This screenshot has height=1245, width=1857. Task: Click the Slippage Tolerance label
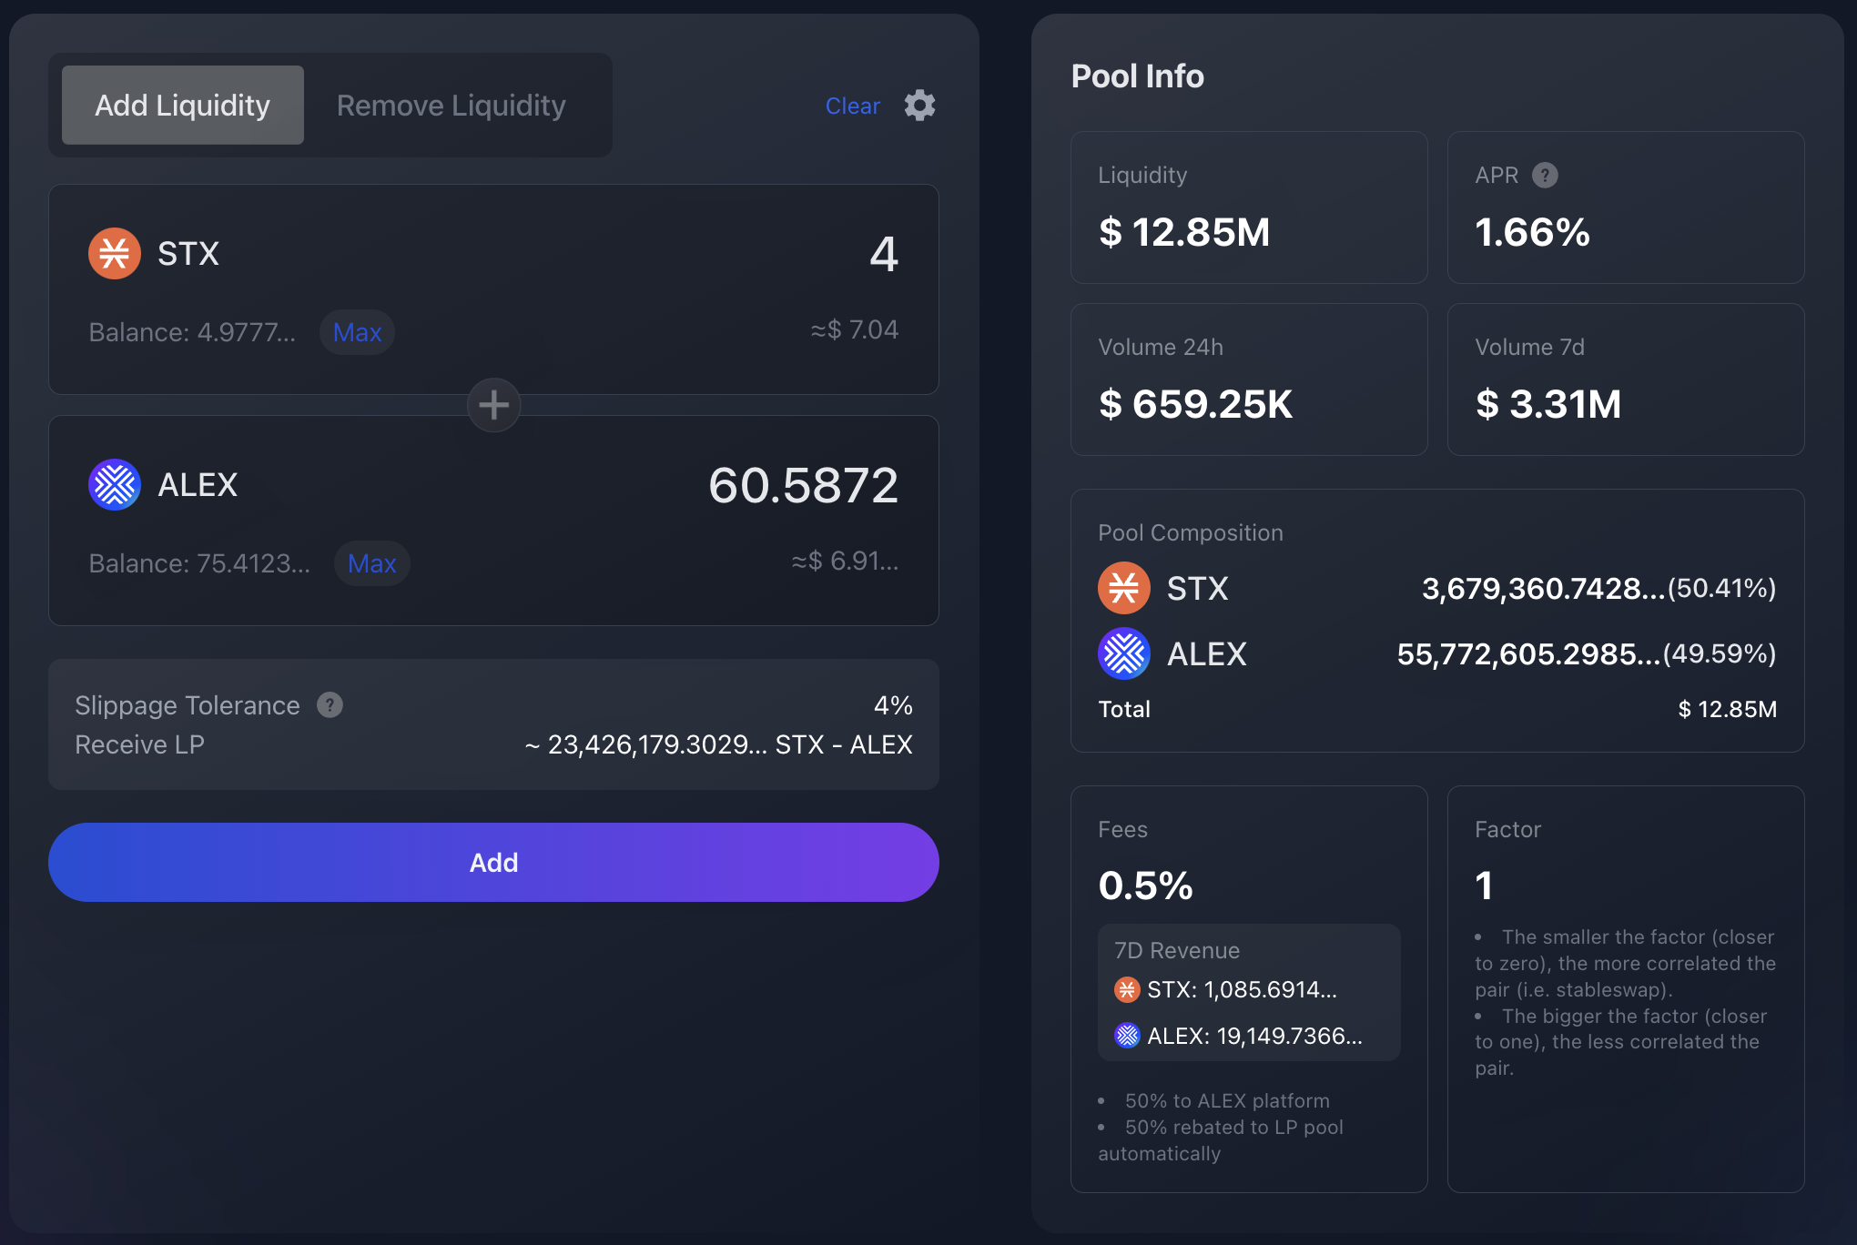(x=188, y=705)
